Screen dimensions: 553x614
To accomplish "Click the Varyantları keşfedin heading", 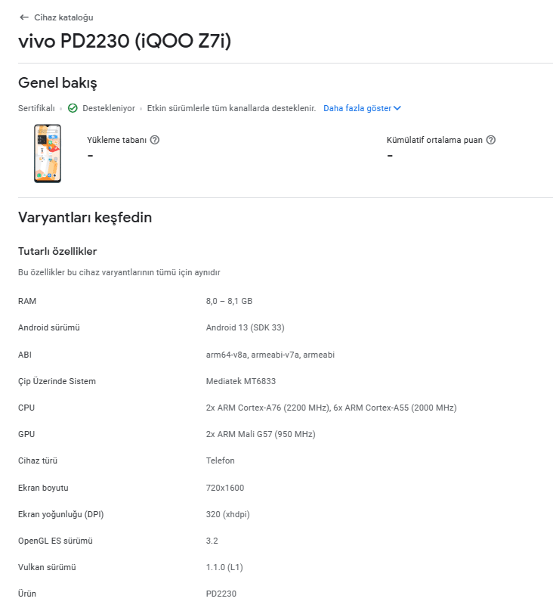I will point(85,217).
